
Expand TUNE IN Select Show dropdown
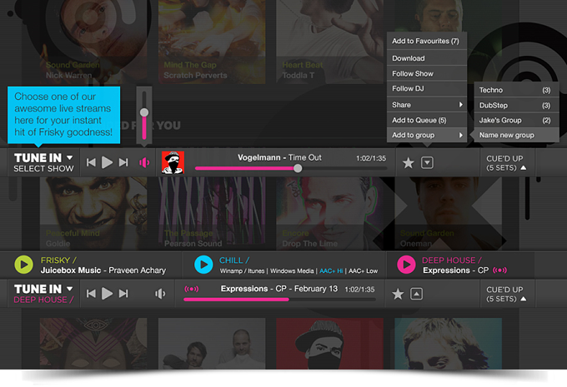tap(69, 158)
